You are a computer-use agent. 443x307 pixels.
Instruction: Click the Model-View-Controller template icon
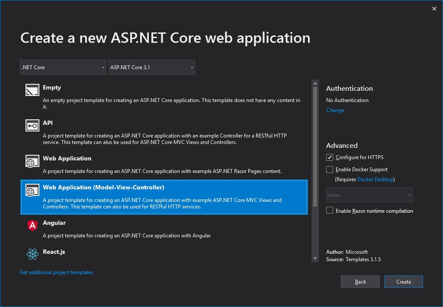32,190
